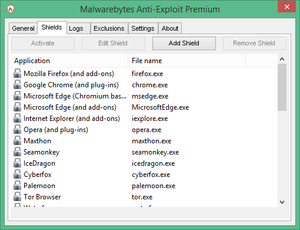Image resolution: width=300 pixels, height=230 pixels.
Task: Sort by the File name column header
Action: [186, 61]
